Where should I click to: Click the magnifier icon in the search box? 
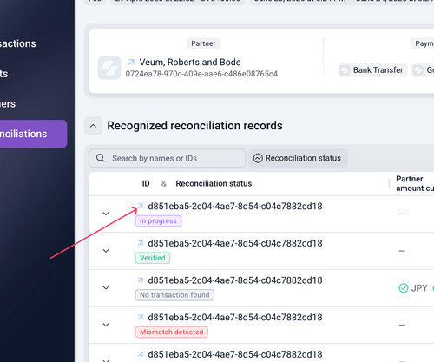(101, 158)
